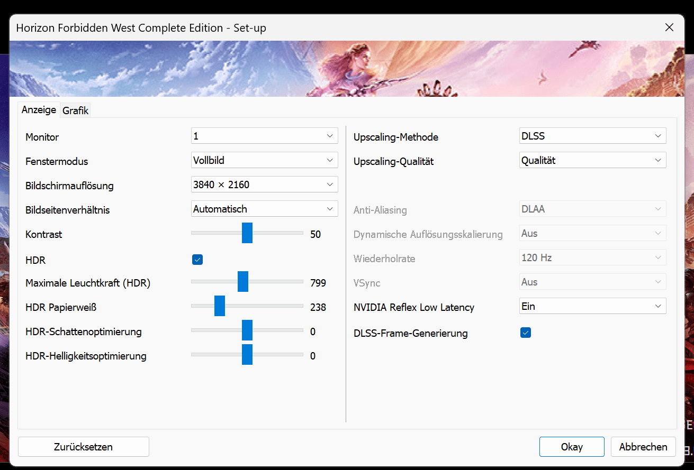
Task: Click the Horizon banner artwork image
Action: click(347, 69)
